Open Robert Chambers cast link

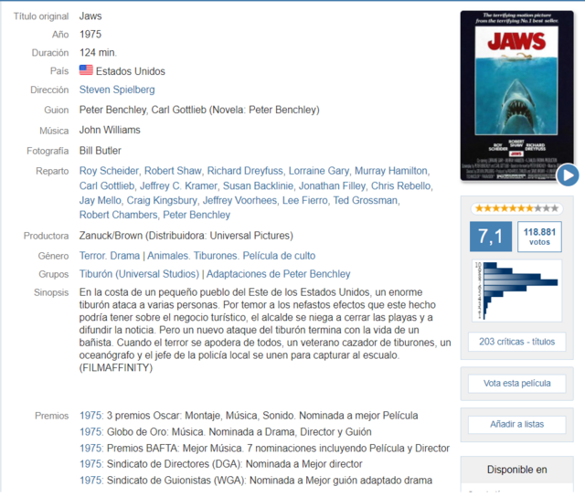tap(118, 215)
